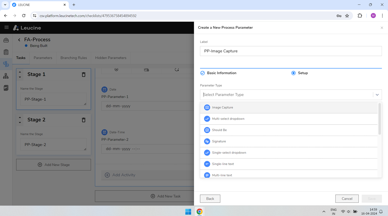
Task: Click Add New Task button
Action: 145,196
